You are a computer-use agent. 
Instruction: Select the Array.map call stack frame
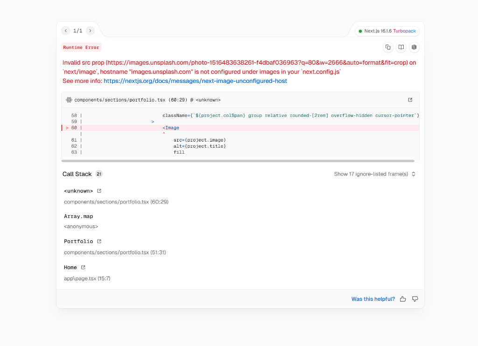pyautogui.click(x=78, y=216)
